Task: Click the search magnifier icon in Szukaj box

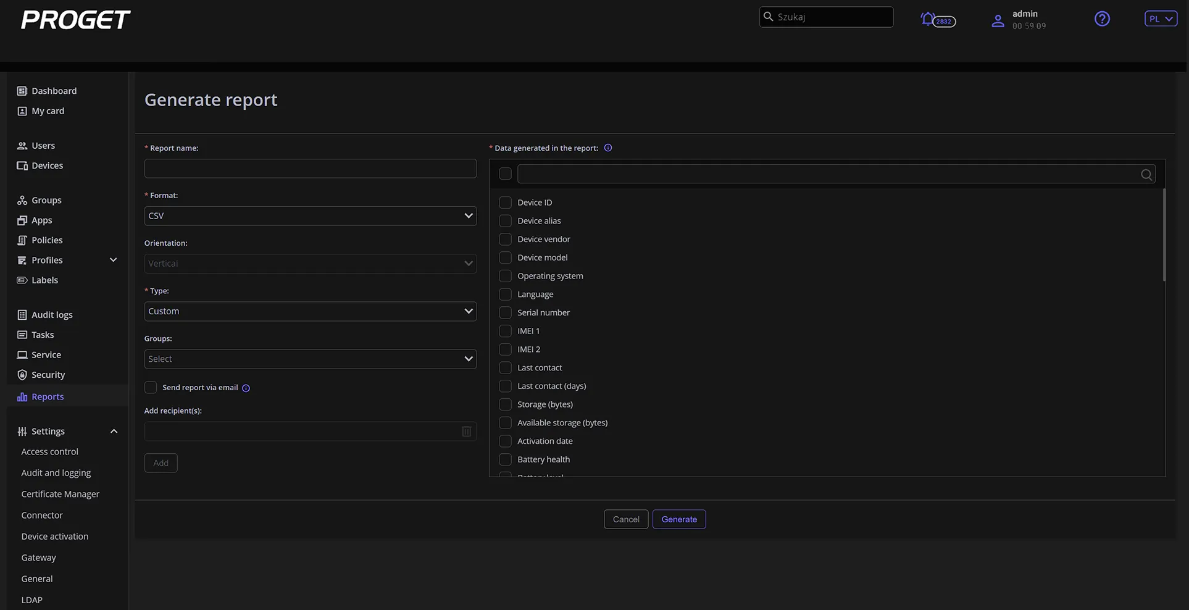Action: [x=769, y=17]
